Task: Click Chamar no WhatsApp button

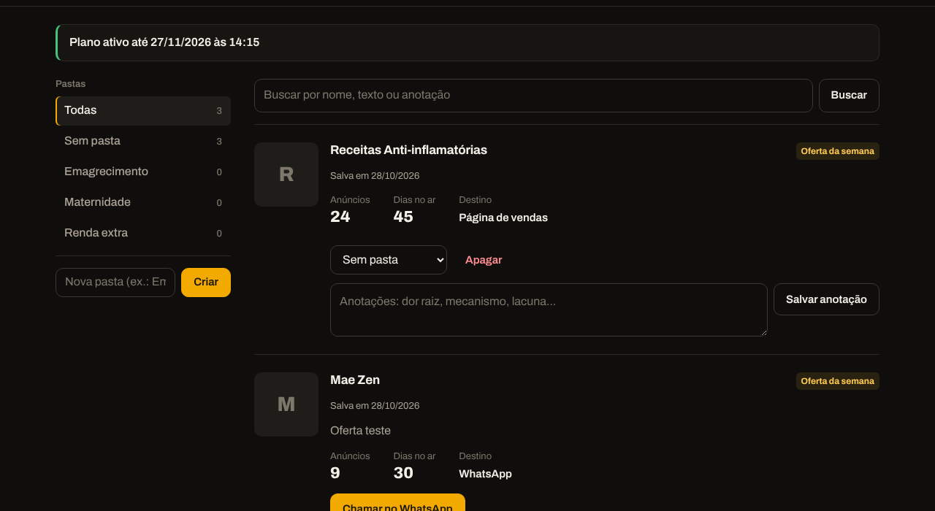Action: coord(397,504)
